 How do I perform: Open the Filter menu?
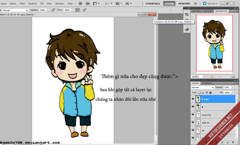point(22,3)
